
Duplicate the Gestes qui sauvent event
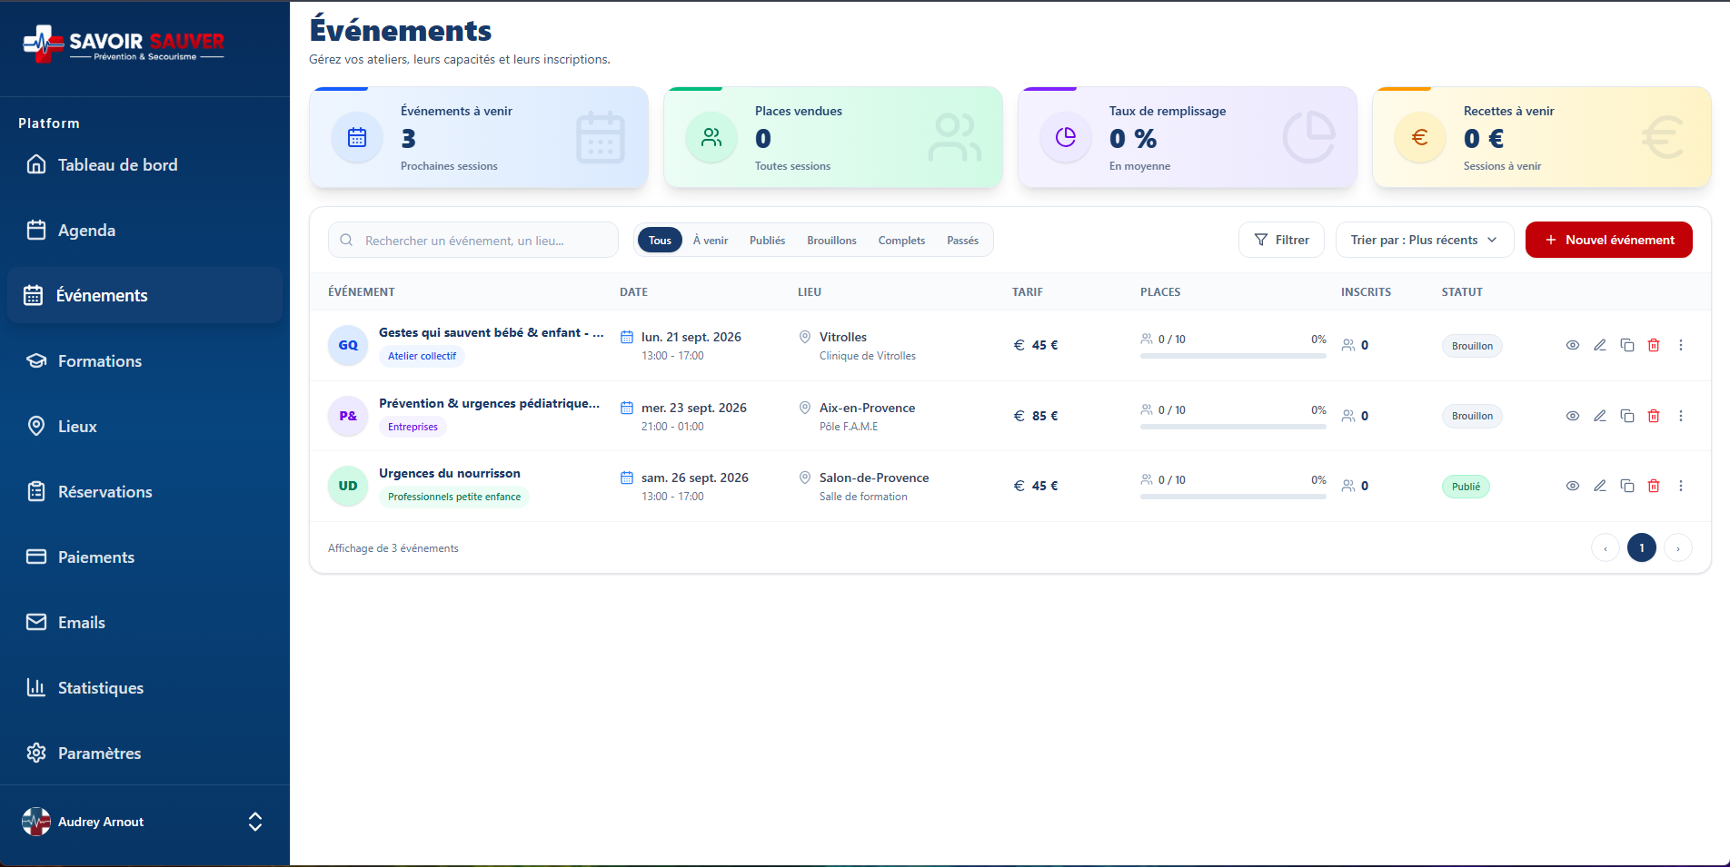[x=1627, y=345]
